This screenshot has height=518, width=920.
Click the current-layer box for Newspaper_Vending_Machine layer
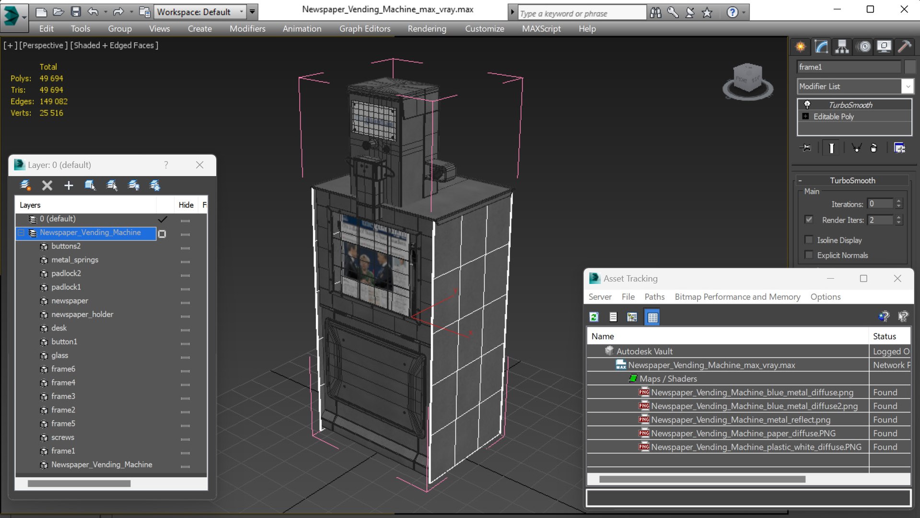point(162,234)
